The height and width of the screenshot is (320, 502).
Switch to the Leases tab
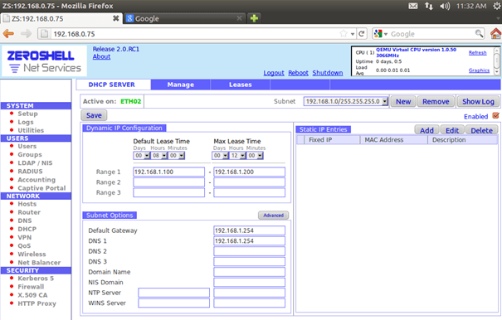tap(240, 85)
